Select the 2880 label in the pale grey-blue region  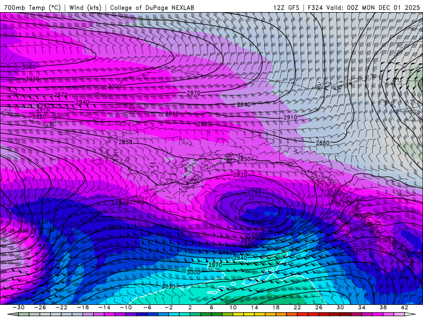point(323,143)
